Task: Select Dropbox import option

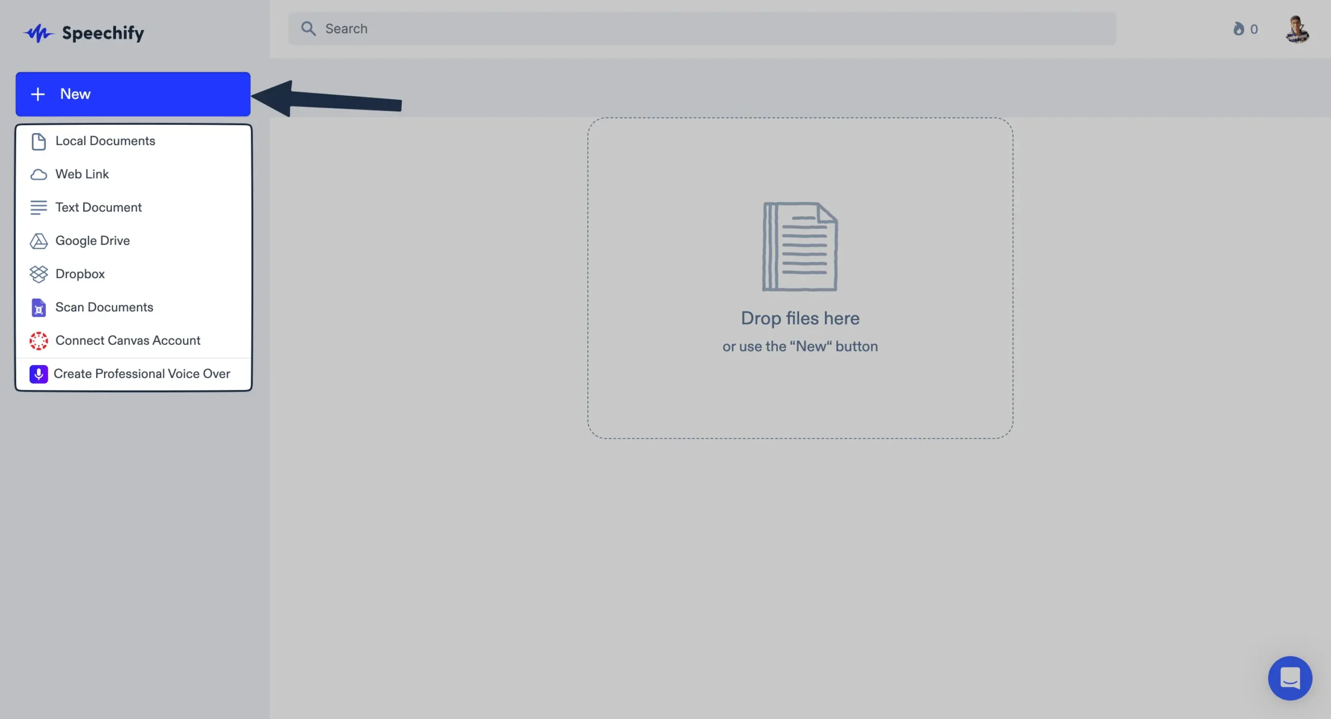Action: [134, 274]
